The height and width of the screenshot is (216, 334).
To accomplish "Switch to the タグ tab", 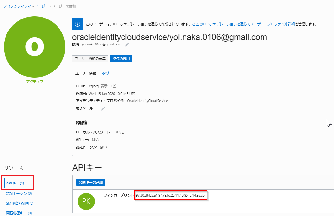I will [106, 73].
